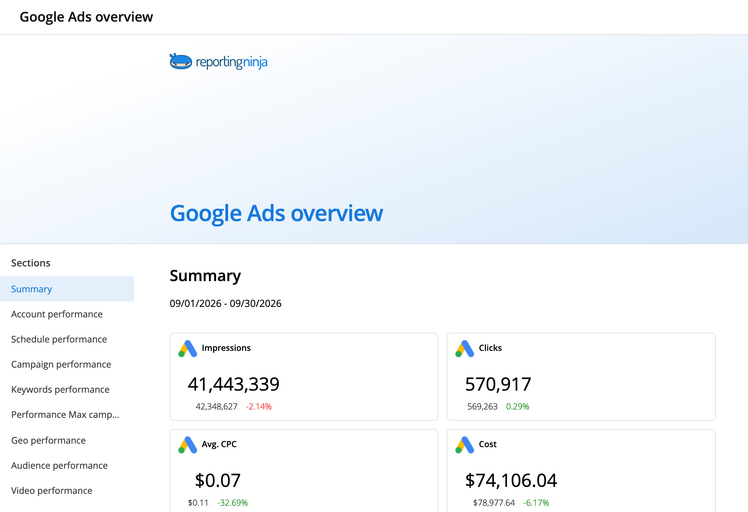Click the Google Ads icon beside Impressions
Image resolution: width=748 pixels, height=512 pixels.
click(188, 348)
